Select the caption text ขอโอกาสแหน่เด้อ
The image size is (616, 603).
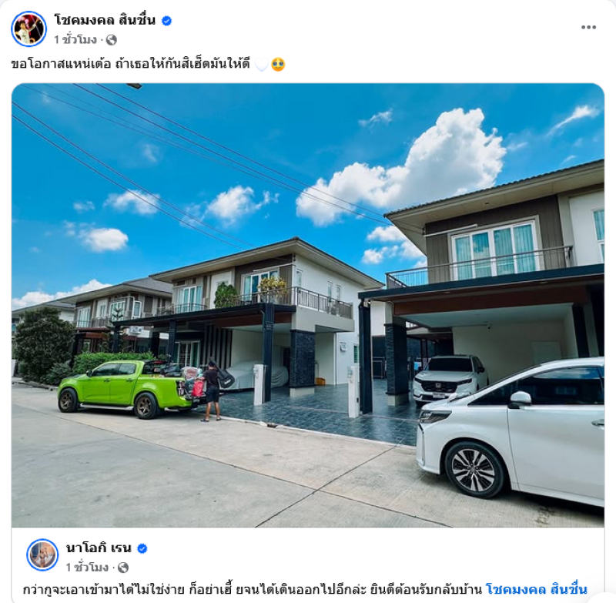point(61,64)
